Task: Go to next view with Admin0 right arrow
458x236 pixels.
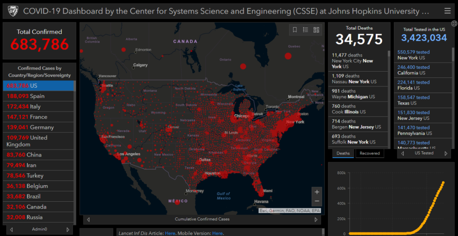Action: pyautogui.click(x=68, y=229)
